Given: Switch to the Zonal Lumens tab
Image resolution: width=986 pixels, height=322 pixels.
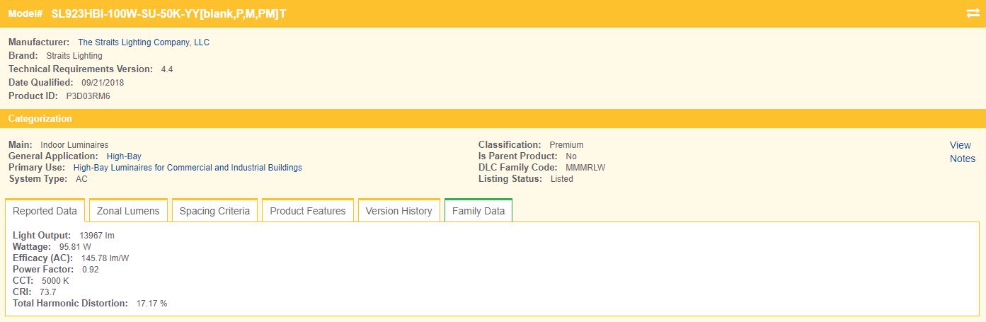Looking at the screenshot, I should (x=128, y=211).
